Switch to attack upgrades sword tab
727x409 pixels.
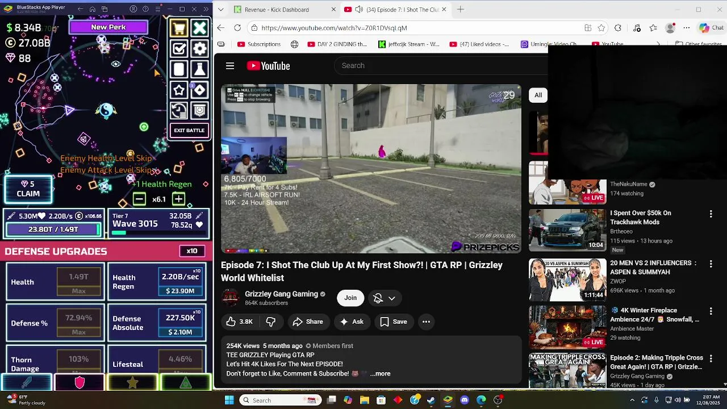coord(26,383)
